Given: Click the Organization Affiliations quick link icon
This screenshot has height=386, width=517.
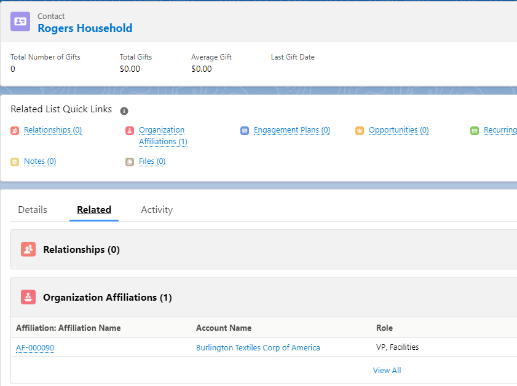Looking at the screenshot, I should point(130,131).
